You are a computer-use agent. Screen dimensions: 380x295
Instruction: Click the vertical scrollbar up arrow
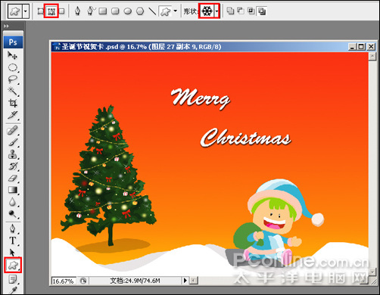[372, 56]
